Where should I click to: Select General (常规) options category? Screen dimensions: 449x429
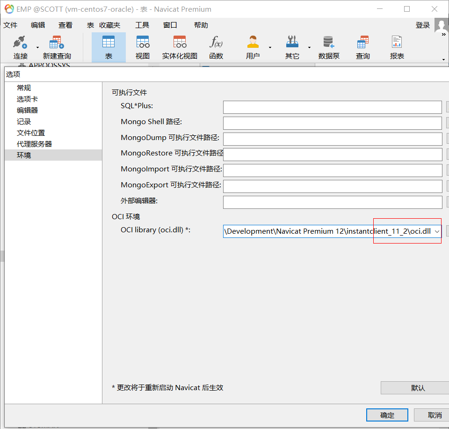[53, 88]
